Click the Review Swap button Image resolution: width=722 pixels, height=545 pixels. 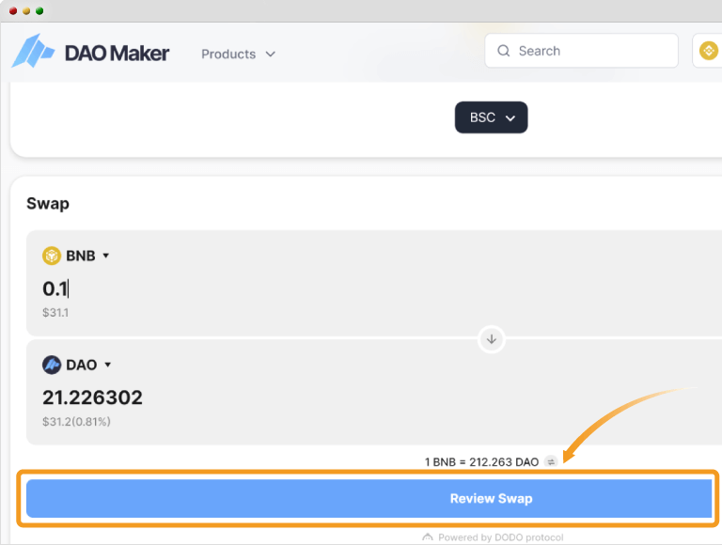pyautogui.click(x=369, y=499)
